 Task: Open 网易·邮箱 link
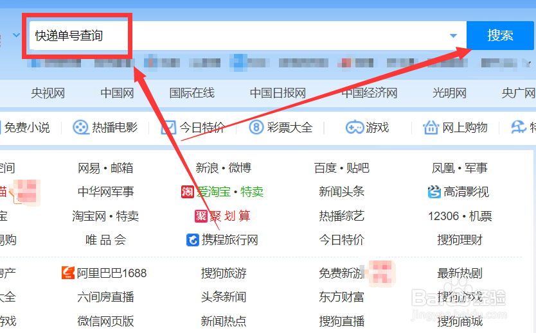[105, 168]
